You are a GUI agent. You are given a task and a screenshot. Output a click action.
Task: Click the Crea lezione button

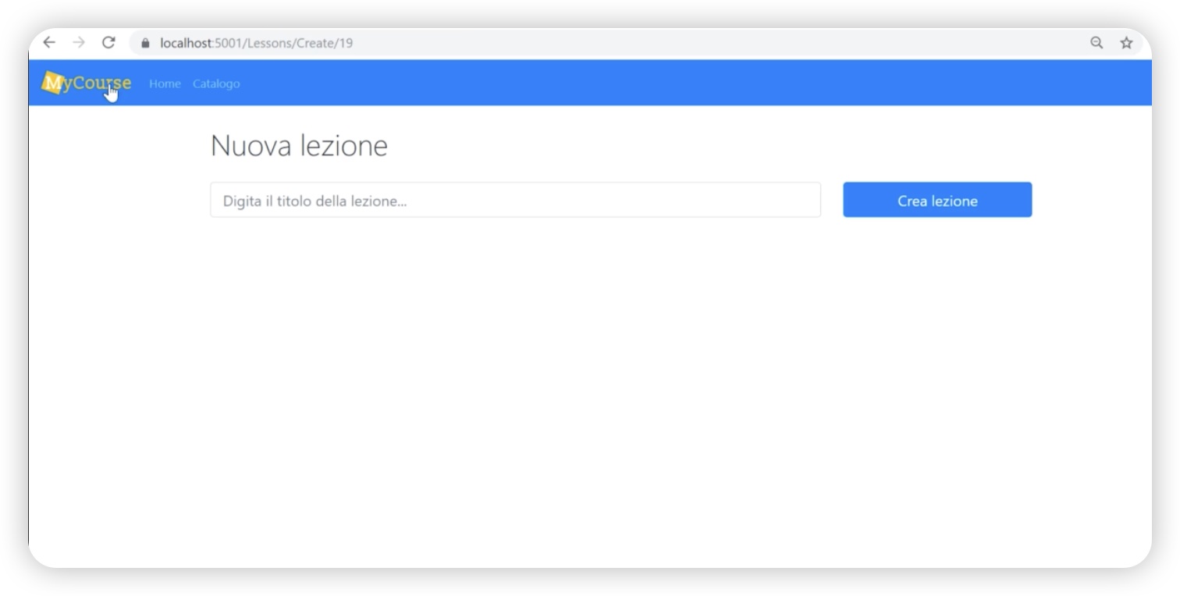click(937, 200)
